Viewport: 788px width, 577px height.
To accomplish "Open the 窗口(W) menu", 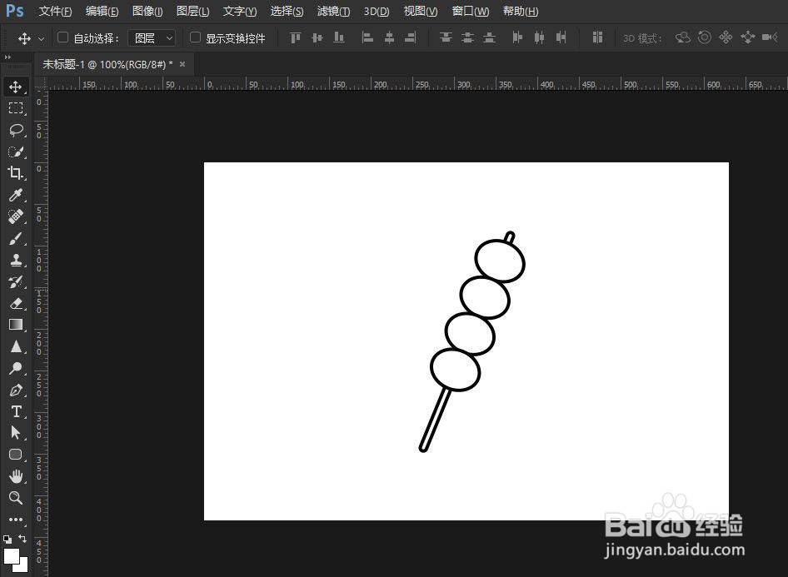I will 471,11.
